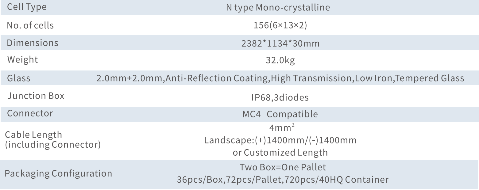Select the 156(6×13×2) cell count value
Screen dimensions: 479x190
pyautogui.click(x=277, y=25)
